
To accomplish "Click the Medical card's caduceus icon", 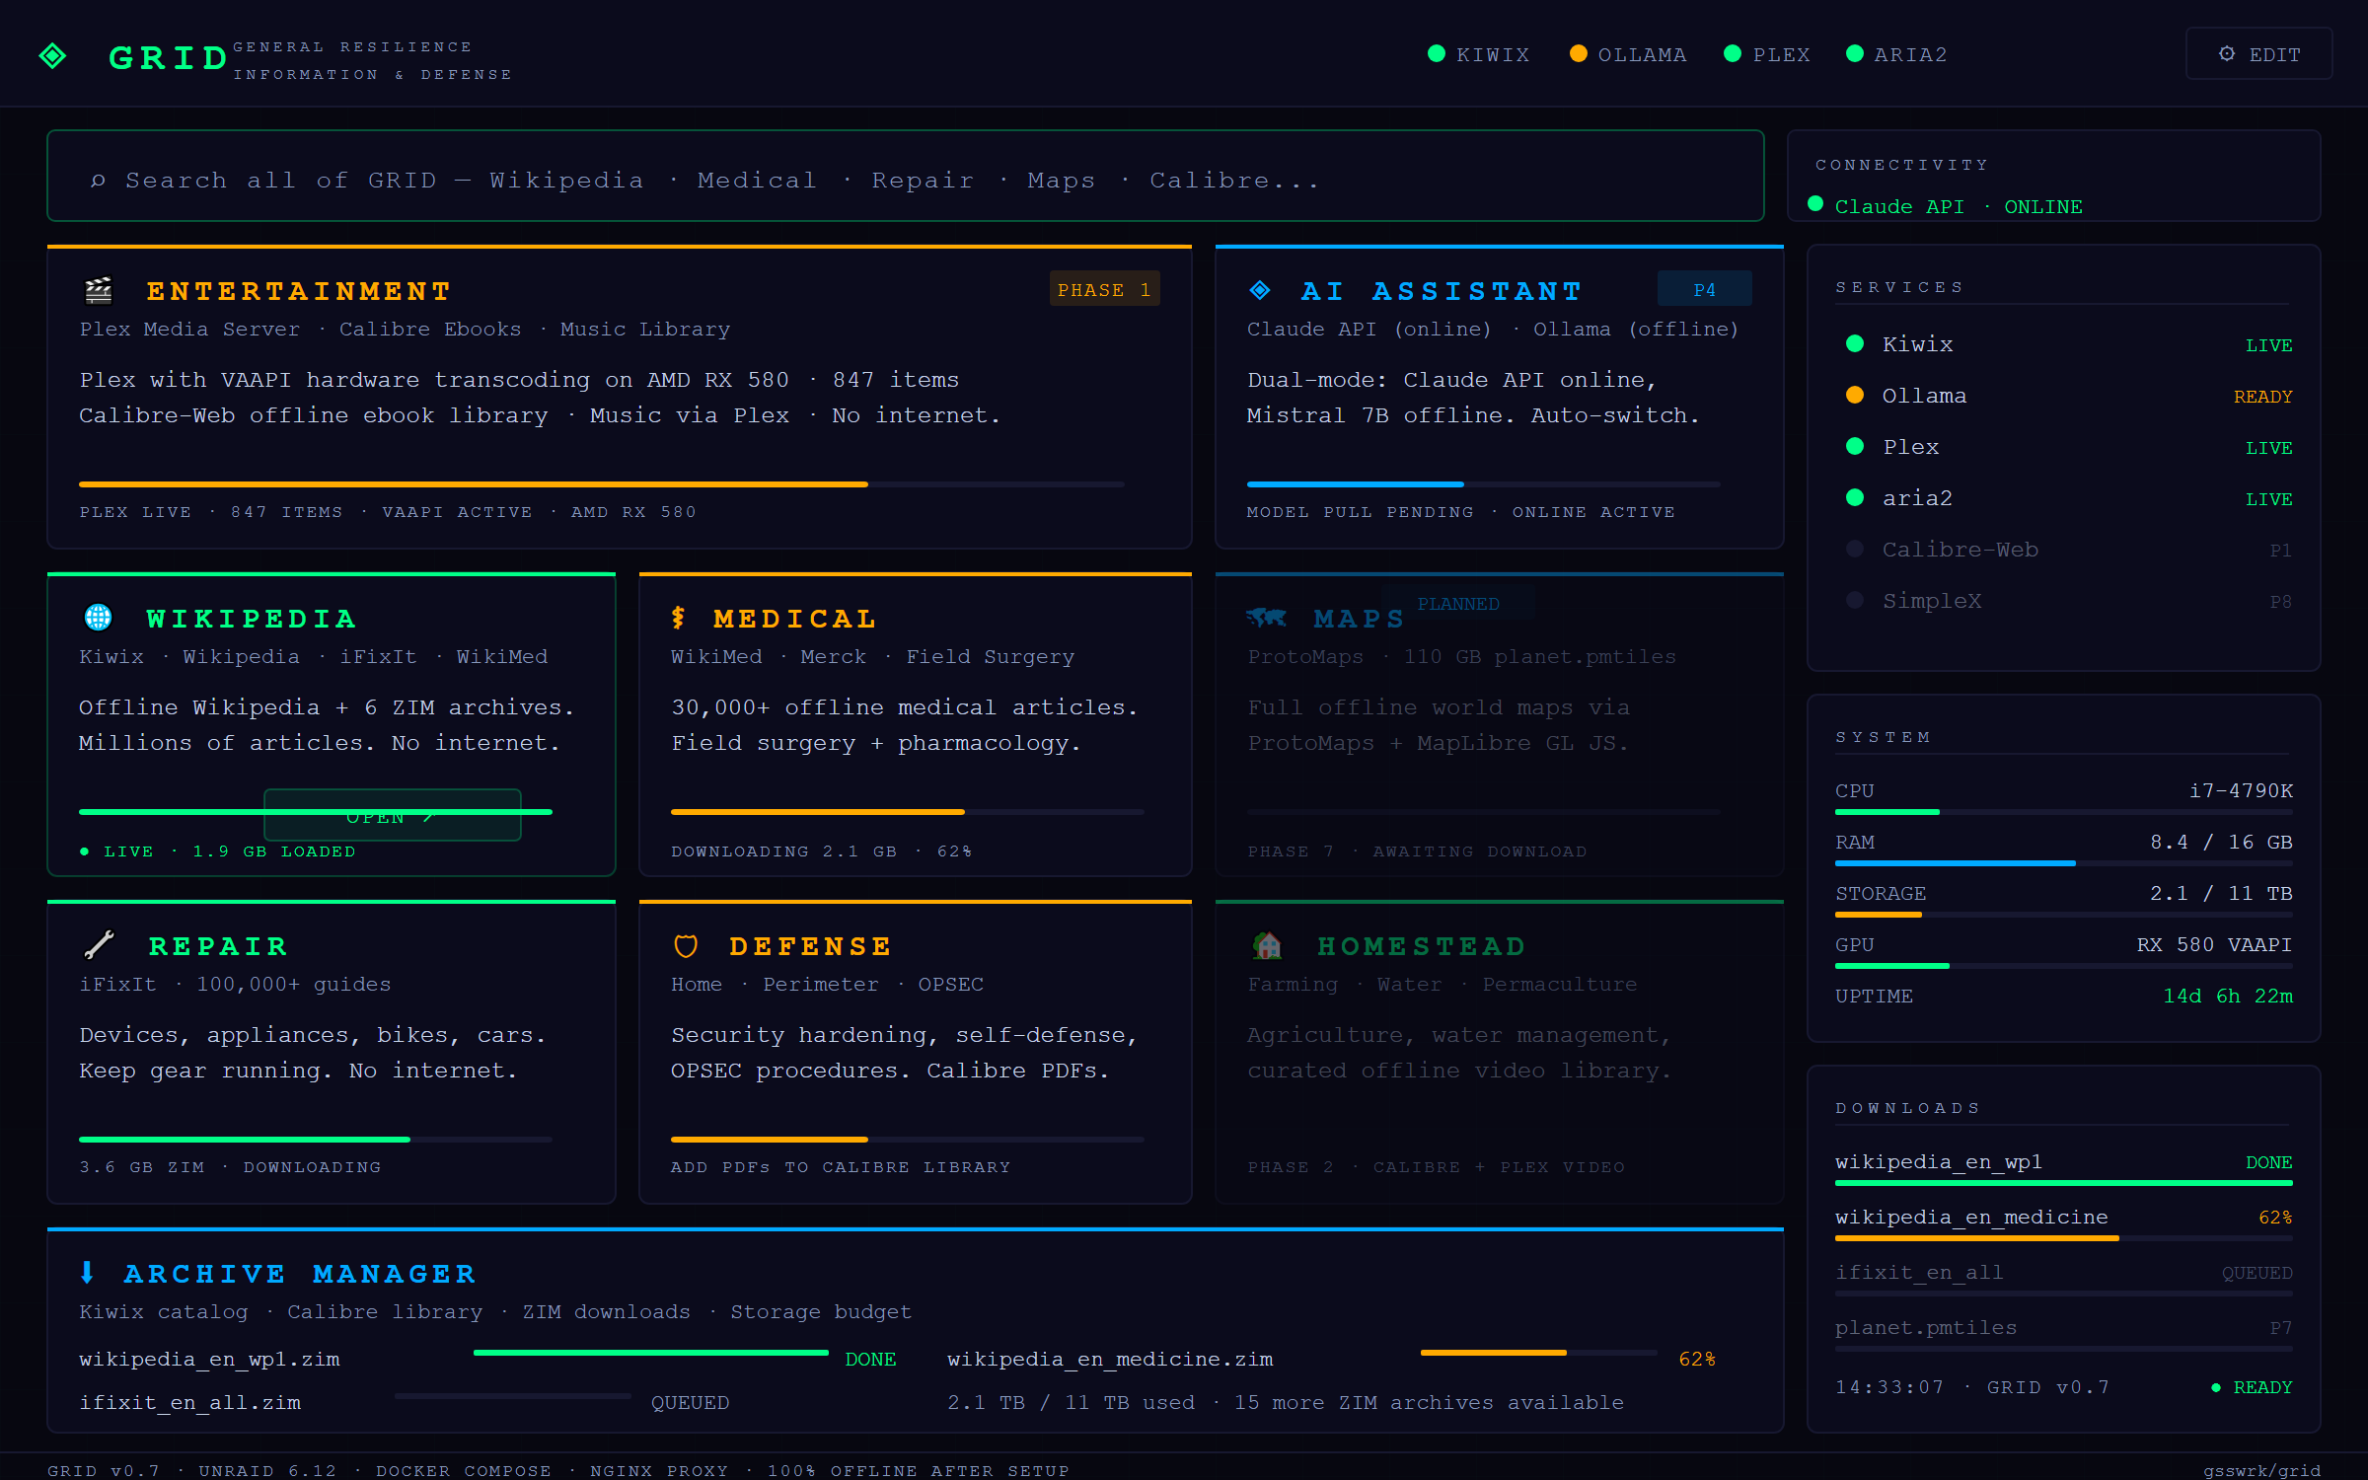I will pyautogui.click(x=678, y=618).
